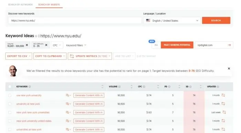Click the highlighted 0-76 SEO Difficulty range
241x133 pixels.
coord(191,71)
